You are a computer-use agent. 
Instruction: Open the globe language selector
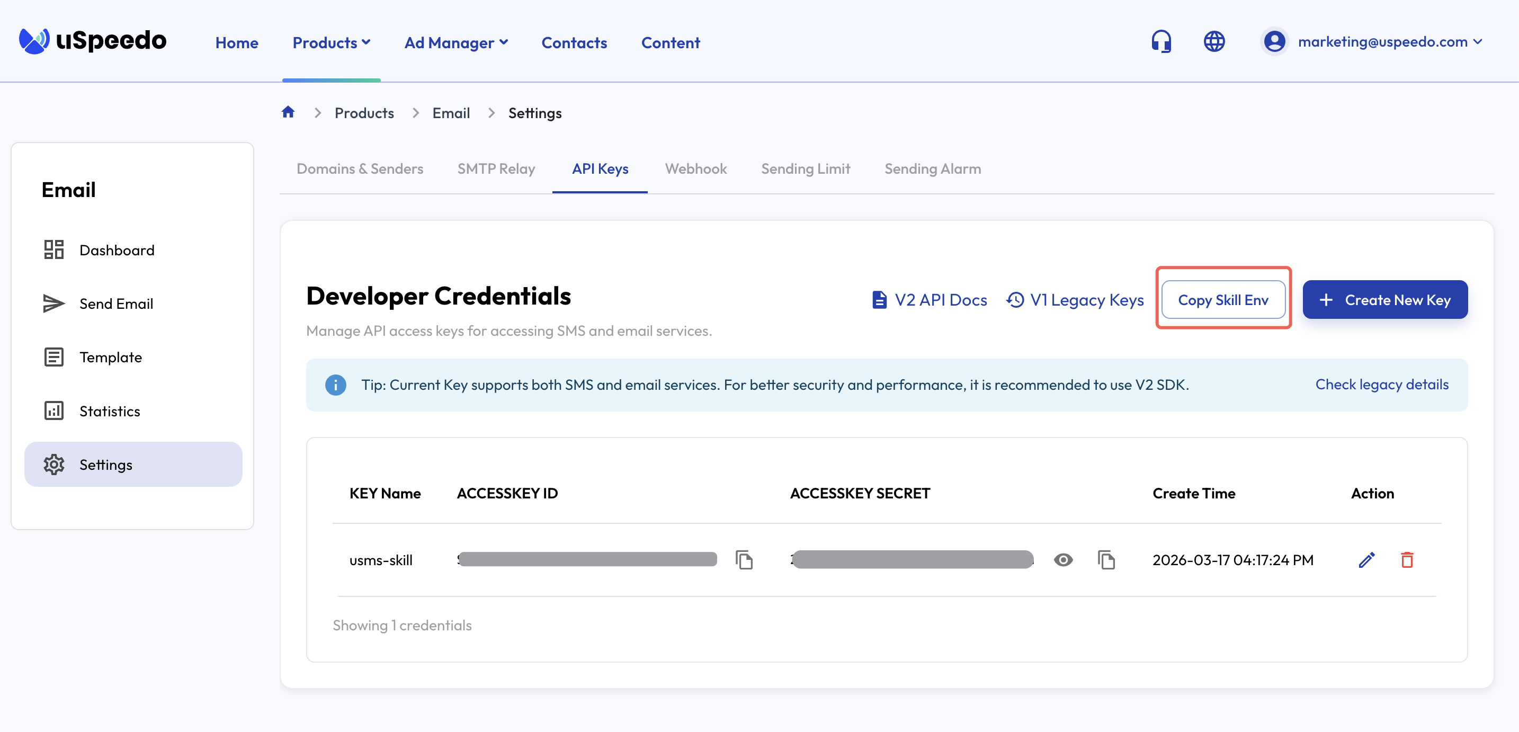point(1213,42)
